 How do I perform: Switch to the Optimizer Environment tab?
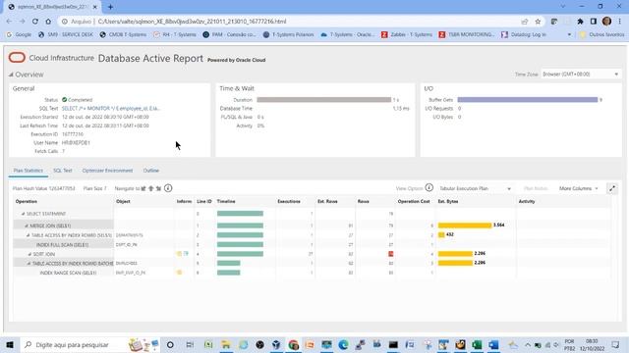(107, 171)
